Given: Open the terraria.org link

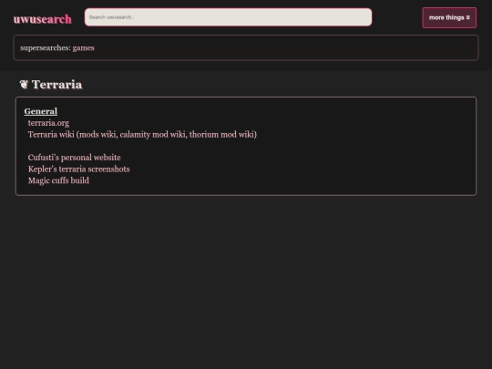Looking at the screenshot, I should coord(48,123).
